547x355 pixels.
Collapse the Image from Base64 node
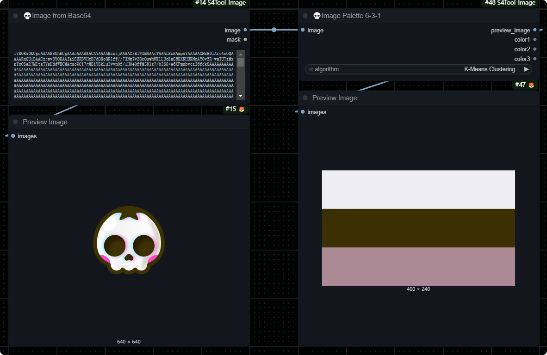coord(16,16)
